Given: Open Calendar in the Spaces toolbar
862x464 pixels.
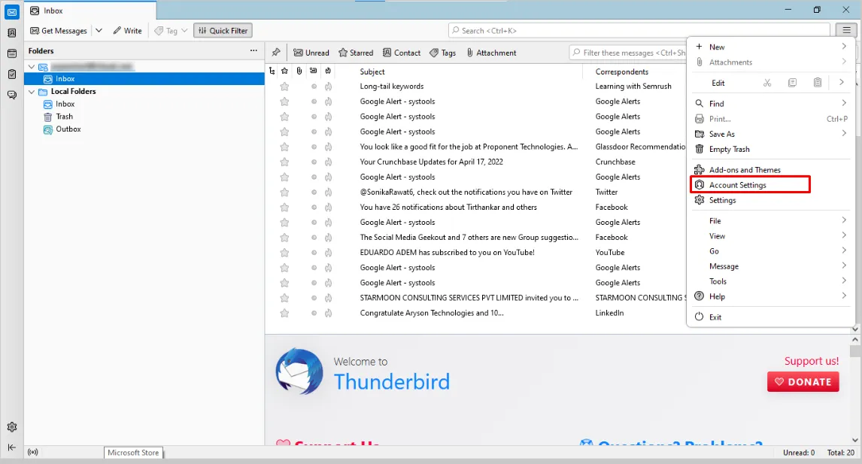Looking at the screenshot, I should (11, 53).
